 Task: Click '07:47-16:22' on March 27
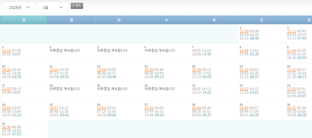pyautogui.click(x=154, y=111)
